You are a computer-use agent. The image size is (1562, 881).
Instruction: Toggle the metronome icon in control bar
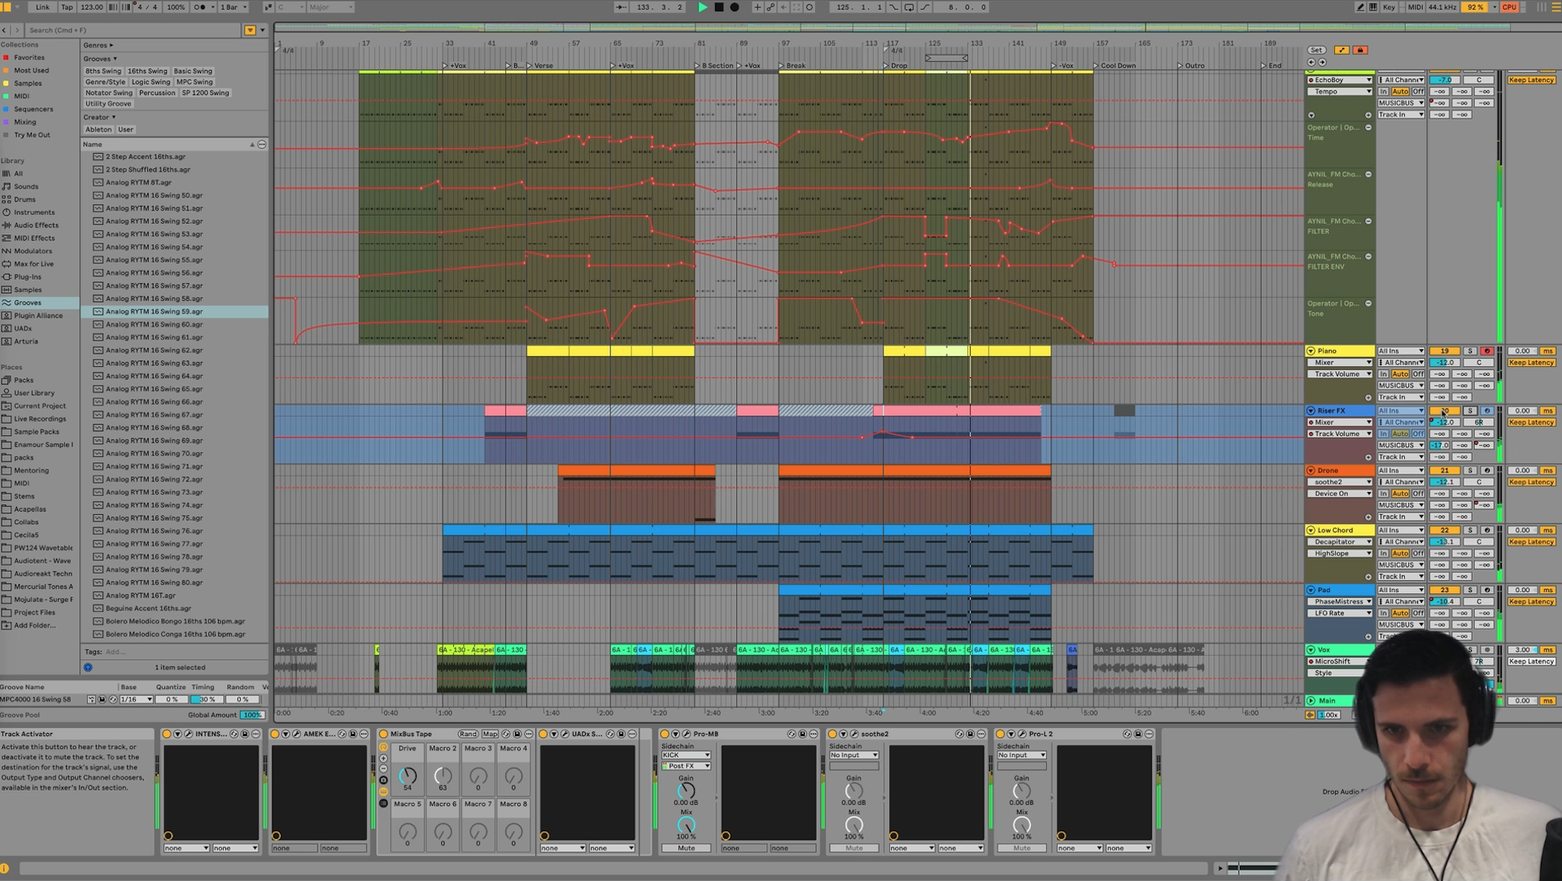point(201,7)
